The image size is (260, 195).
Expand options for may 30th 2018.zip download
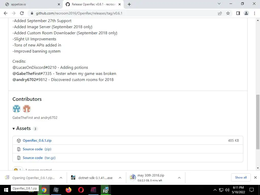click(179, 178)
